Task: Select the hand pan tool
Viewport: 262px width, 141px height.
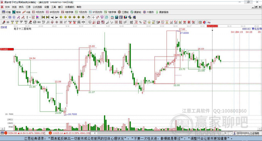Action: [x=89, y=17]
